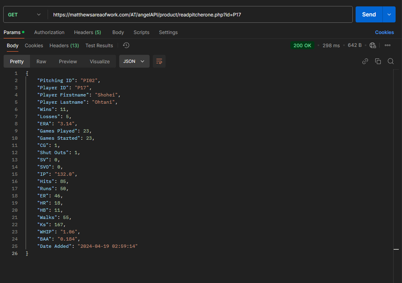Click the "132.0" IP value
The image size is (402, 283).
(65, 174)
